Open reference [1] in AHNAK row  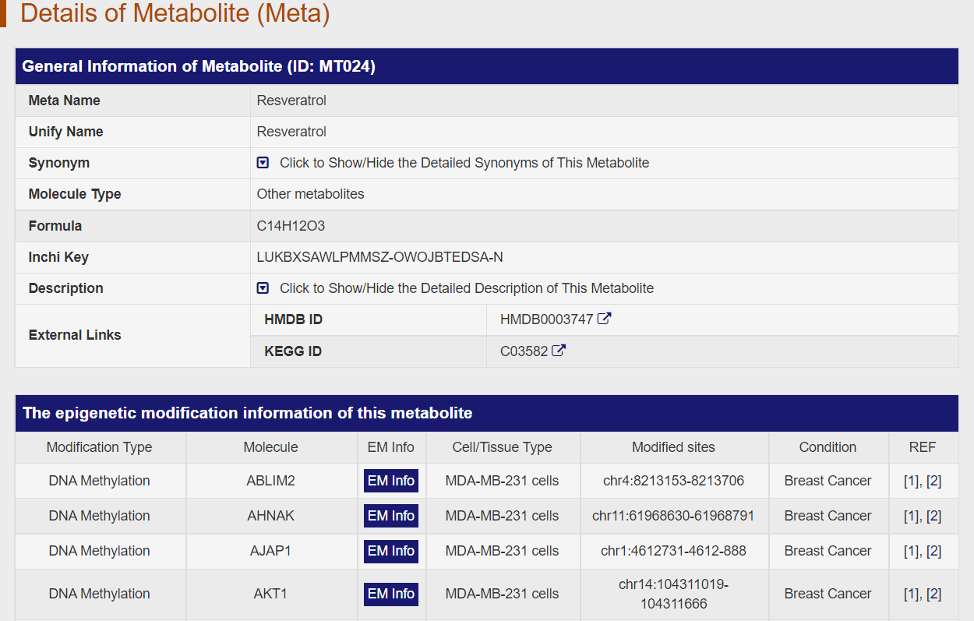click(911, 516)
